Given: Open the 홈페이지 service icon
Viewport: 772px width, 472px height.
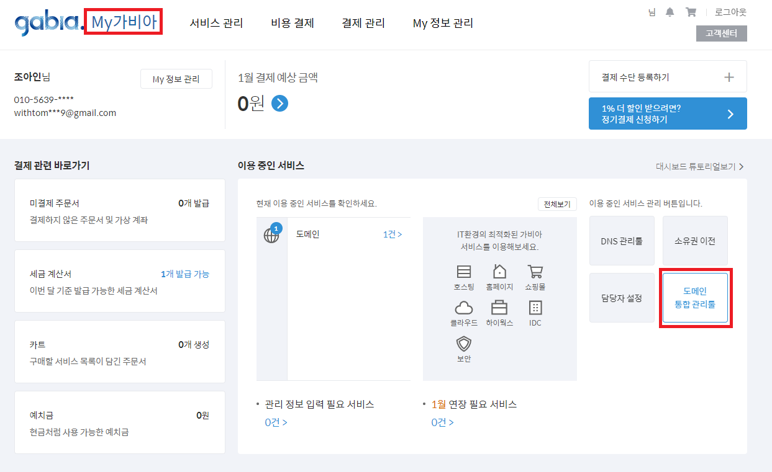Looking at the screenshot, I should point(499,271).
